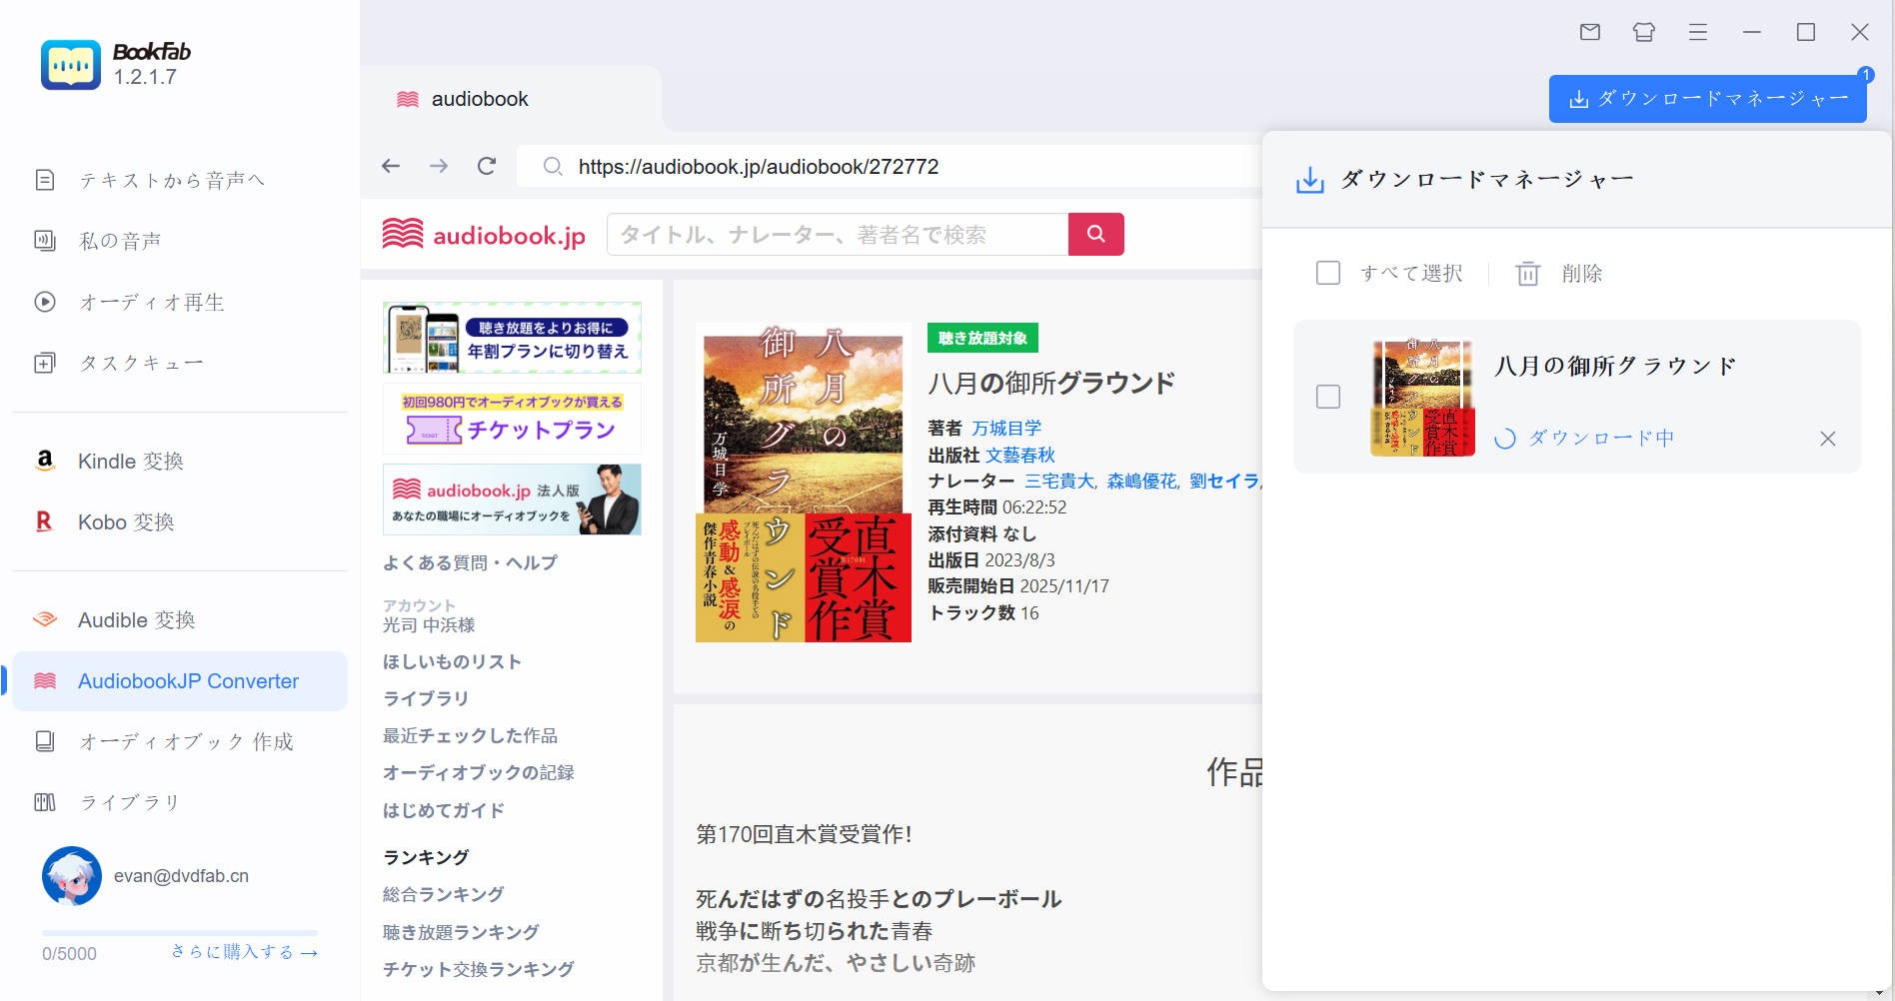Viewport: 1895px width, 1001px height.
Task: Open オーディオブック 作成 creator
Action: point(185,742)
